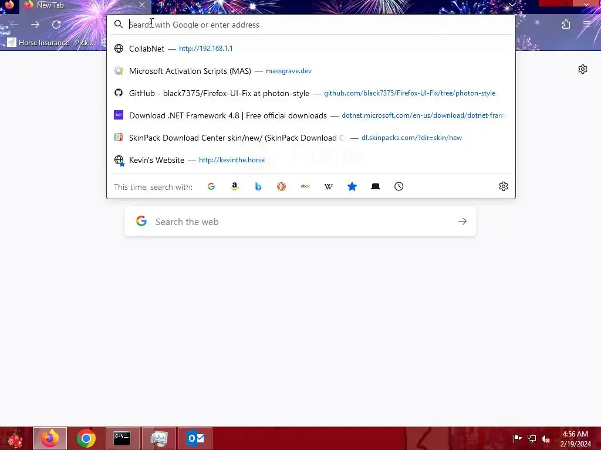Click the Search the web box
Screen dimensions: 601x450
click(300, 221)
